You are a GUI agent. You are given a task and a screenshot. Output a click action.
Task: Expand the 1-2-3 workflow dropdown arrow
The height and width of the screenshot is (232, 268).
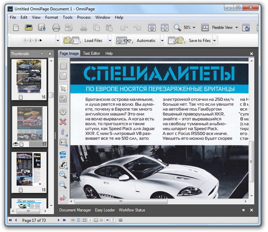click(x=58, y=41)
